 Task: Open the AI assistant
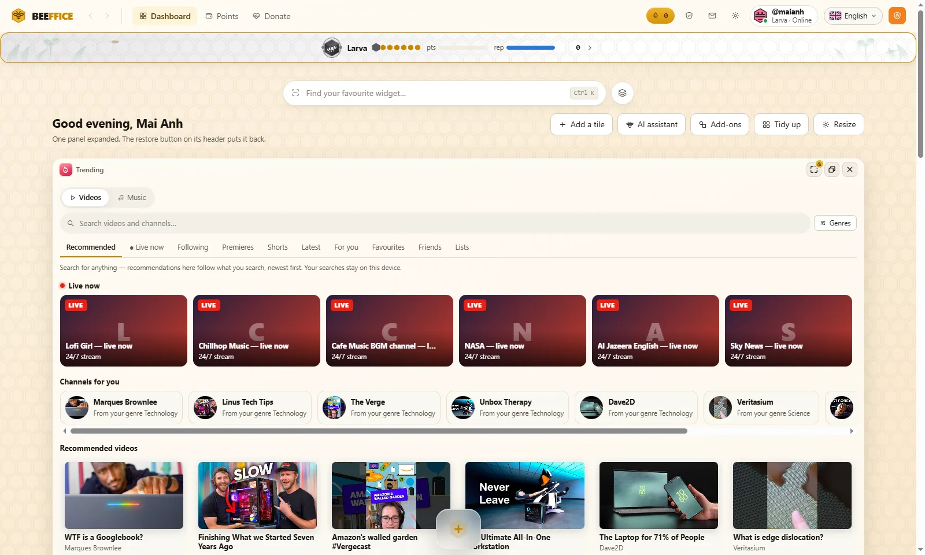652,124
